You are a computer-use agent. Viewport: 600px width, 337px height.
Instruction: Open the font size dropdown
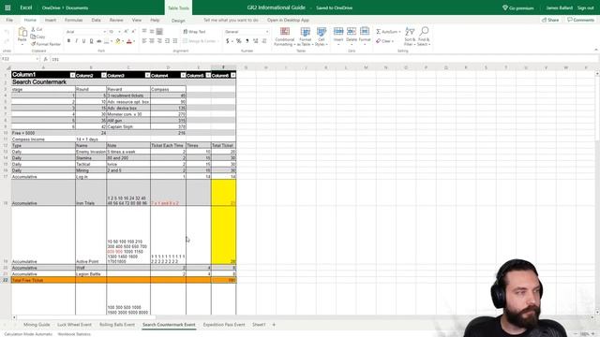119,32
